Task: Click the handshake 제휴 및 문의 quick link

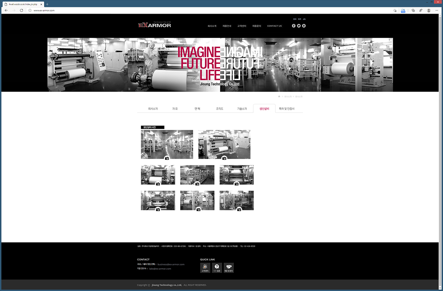Action: click(229, 268)
